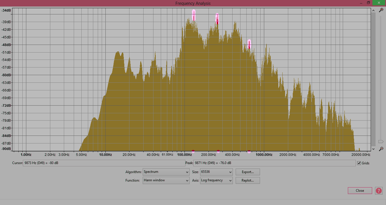Change the Axis dropdown from Log frequency
Viewport: 386px width, 205px height.
point(216,180)
